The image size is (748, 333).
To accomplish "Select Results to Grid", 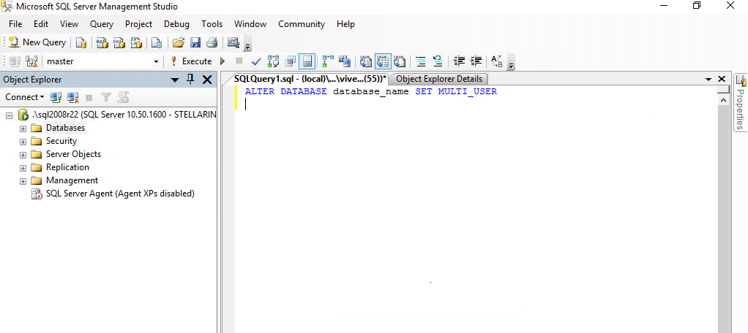I will coord(383,61).
